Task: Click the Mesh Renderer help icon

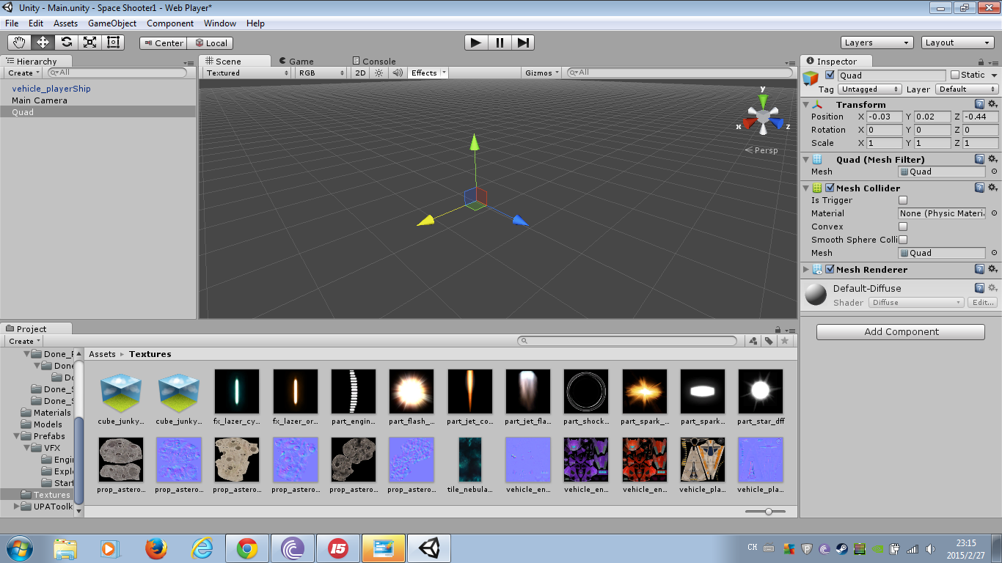Action: coord(981,268)
